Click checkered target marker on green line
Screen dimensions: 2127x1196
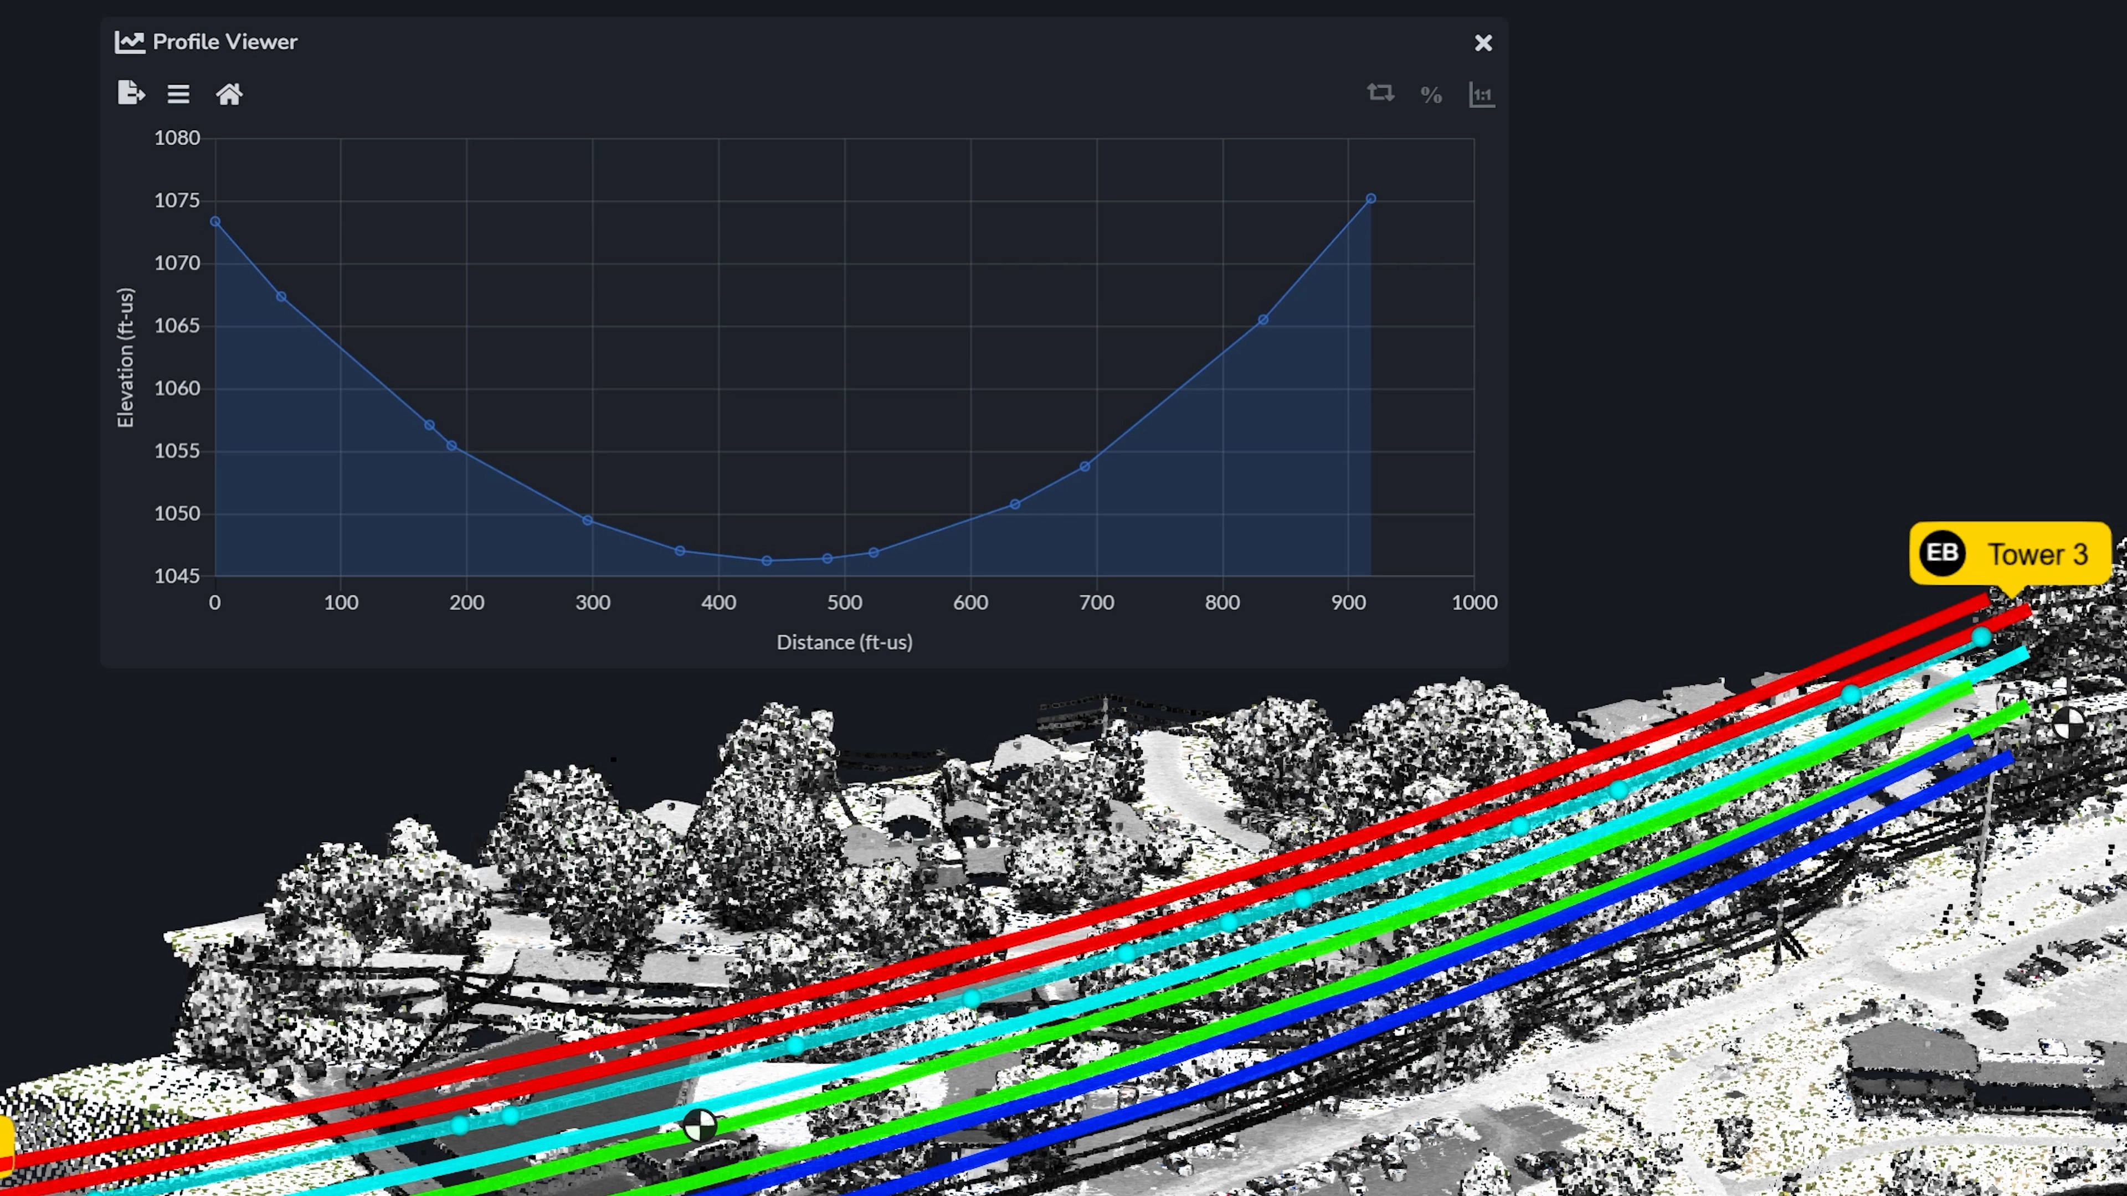(700, 1125)
